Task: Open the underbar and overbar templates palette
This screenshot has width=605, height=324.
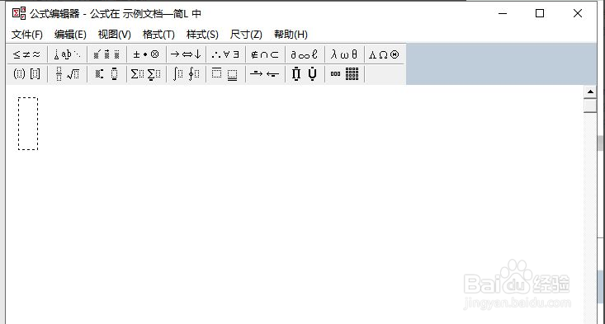Action: [x=225, y=73]
